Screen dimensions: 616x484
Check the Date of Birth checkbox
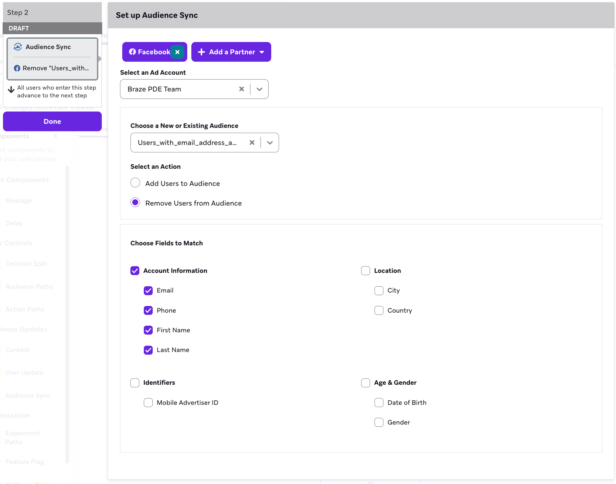click(379, 403)
